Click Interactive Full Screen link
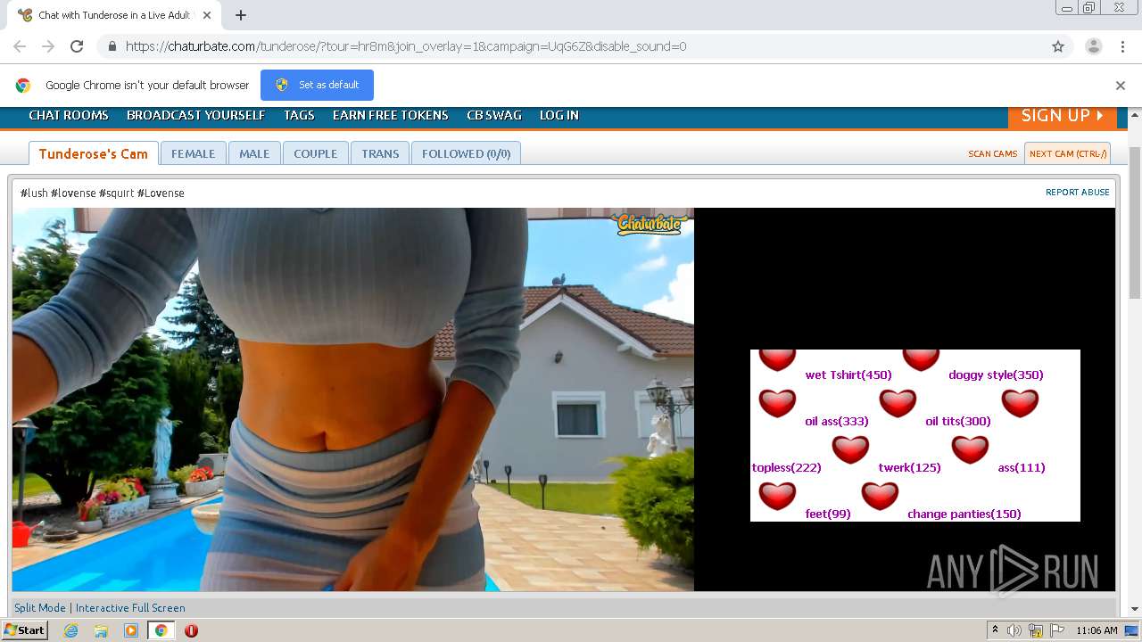The width and height of the screenshot is (1142, 642). (x=130, y=607)
